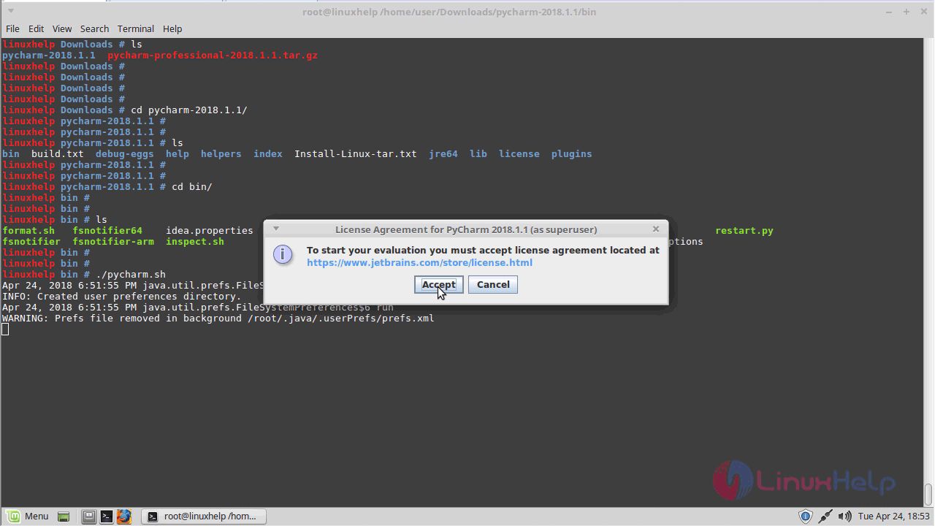Viewport: 935px width, 526px height.
Task: Open the Linux Mint Menu button
Action: [27, 516]
